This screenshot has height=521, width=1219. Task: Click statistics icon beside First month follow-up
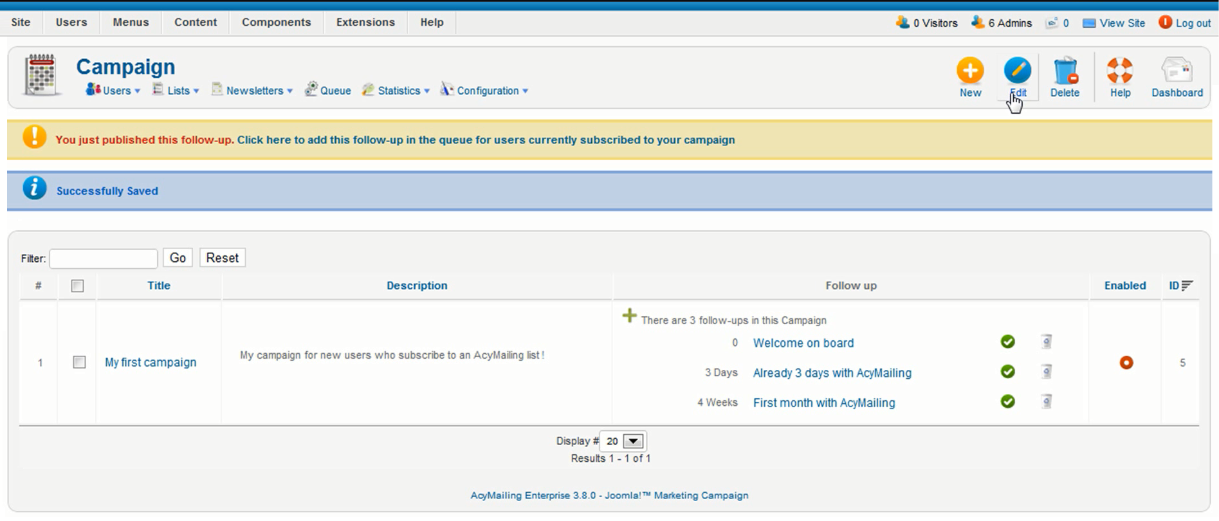pyautogui.click(x=1047, y=402)
